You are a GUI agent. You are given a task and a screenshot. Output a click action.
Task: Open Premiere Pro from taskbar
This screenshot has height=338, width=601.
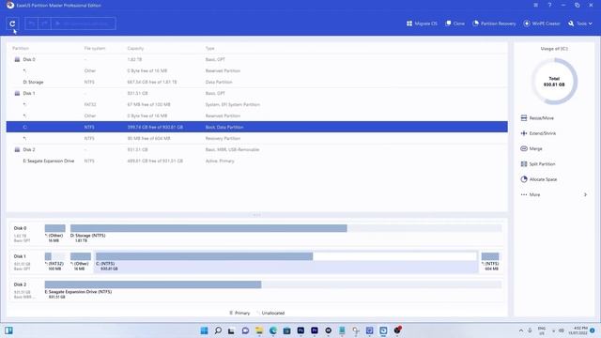[315, 330]
